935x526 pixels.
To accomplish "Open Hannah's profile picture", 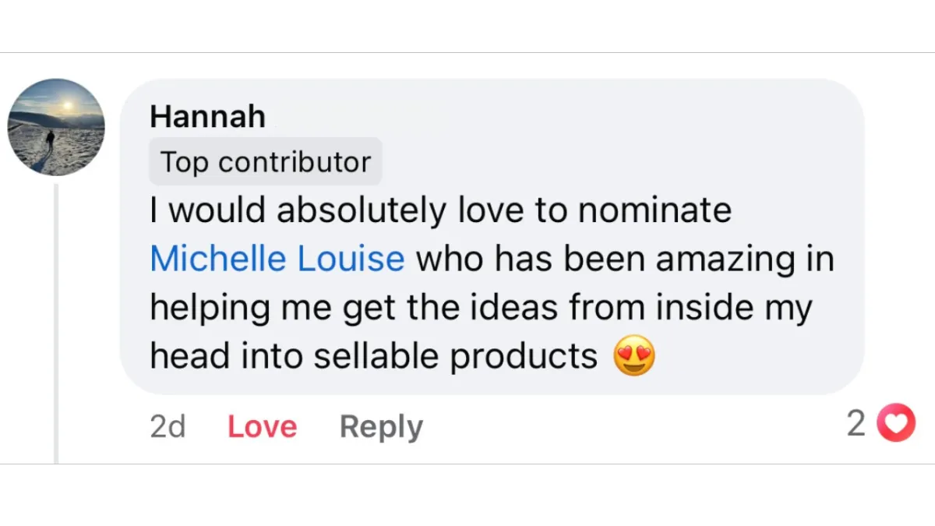I will coord(56,127).
